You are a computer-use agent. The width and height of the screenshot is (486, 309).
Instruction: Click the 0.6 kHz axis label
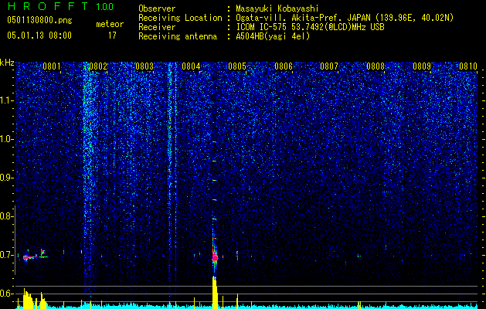(x=6, y=294)
